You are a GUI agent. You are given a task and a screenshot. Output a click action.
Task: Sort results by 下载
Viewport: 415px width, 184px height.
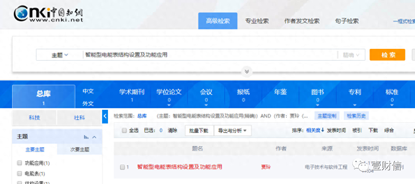[373, 130]
